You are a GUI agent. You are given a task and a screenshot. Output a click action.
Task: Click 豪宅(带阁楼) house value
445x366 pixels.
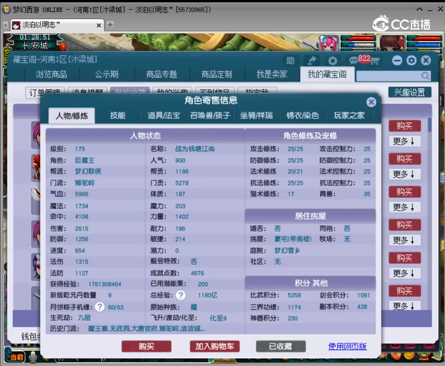click(293, 239)
